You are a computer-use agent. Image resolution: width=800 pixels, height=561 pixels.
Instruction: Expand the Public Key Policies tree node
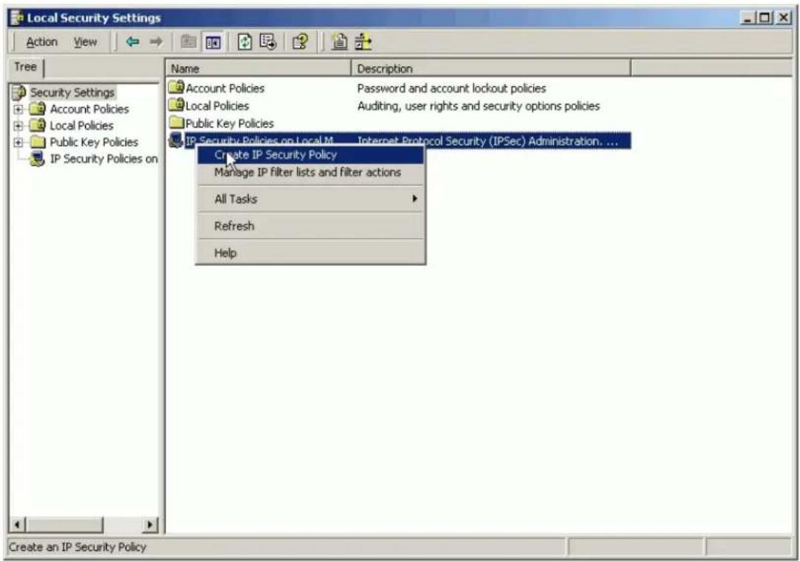click(x=19, y=142)
